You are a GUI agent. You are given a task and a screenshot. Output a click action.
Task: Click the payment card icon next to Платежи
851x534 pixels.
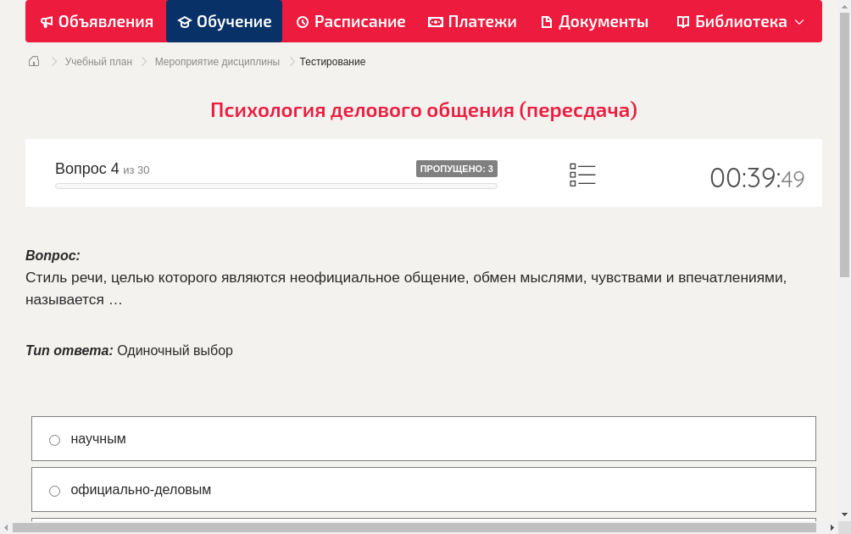point(435,21)
